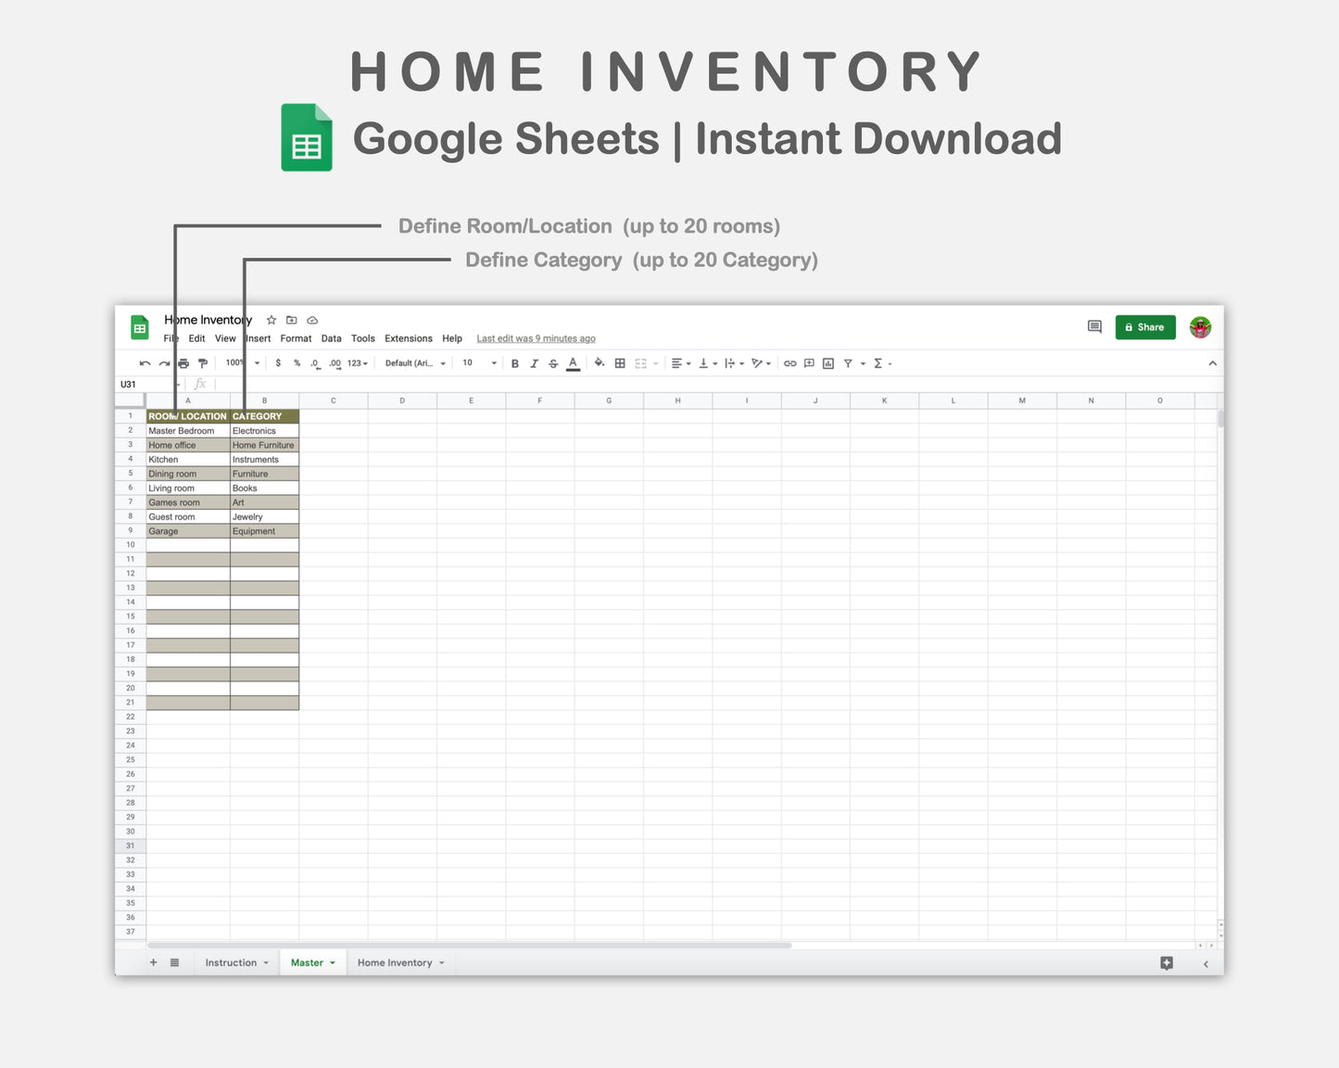Insert a chart via the toolbar icon

coord(827,363)
